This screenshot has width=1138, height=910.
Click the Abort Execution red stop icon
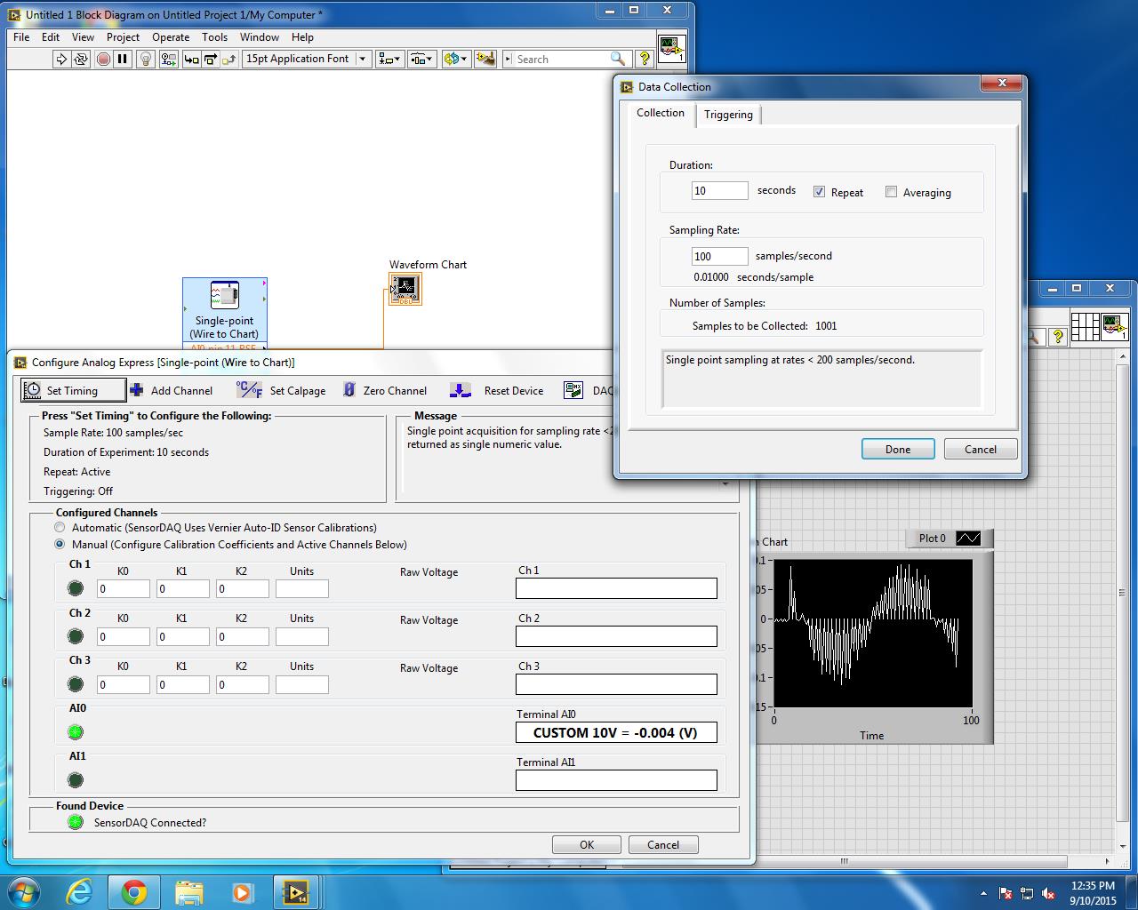click(x=103, y=60)
